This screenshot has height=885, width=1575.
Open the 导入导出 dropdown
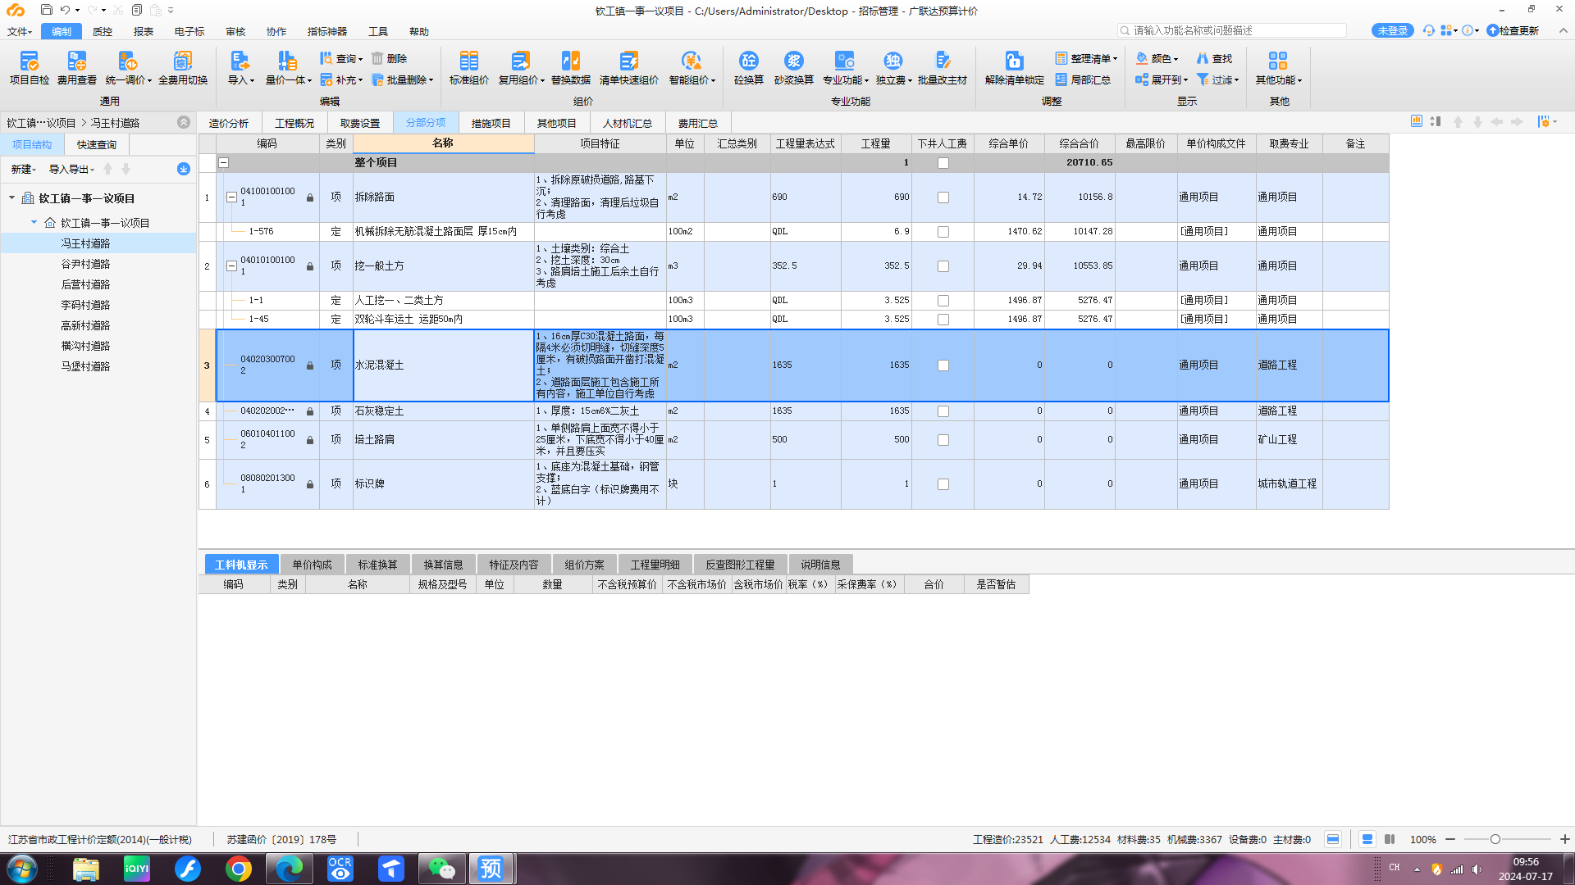tap(71, 170)
